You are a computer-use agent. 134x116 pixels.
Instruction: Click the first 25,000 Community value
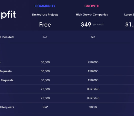pyautogui.click(x=45, y=89)
